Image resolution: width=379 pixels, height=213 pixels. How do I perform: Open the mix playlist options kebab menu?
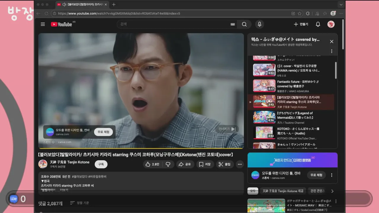tap(332, 51)
